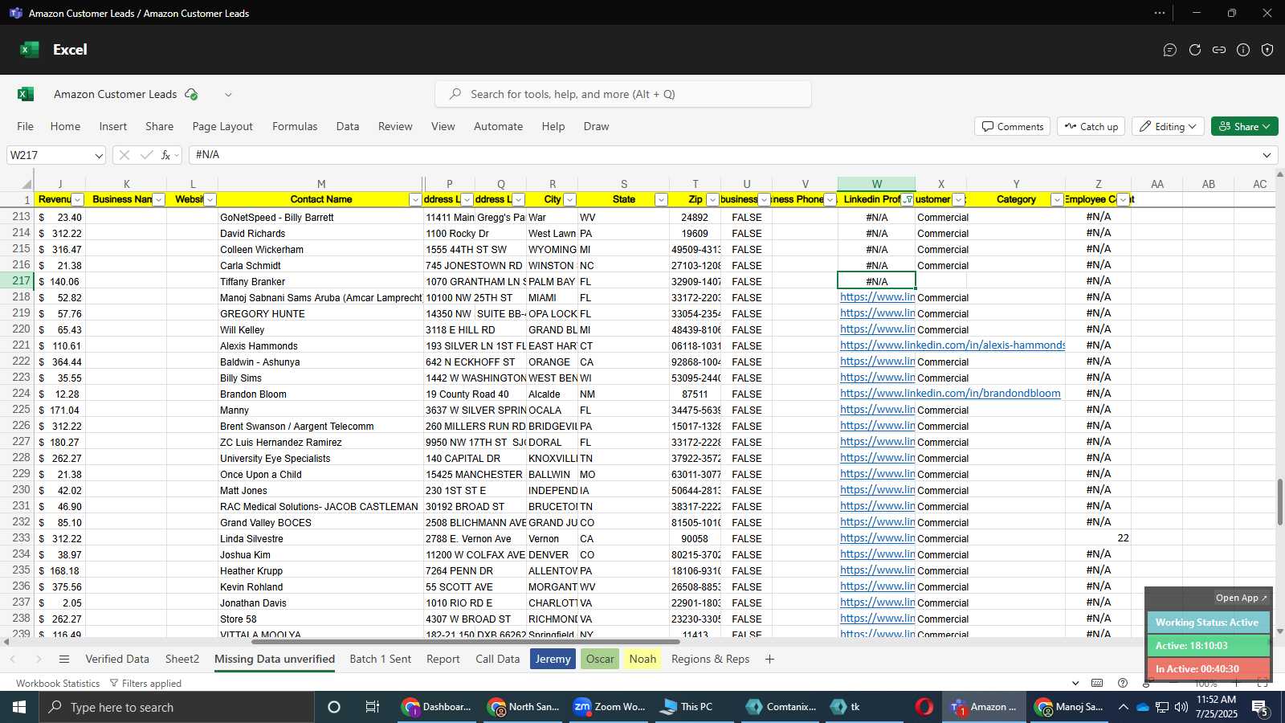Switch to the Oscar sheet tab
This screenshot has height=723, width=1285.
pyautogui.click(x=600, y=659)
